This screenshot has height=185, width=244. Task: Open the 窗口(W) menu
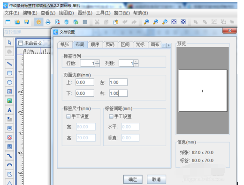(x=122, y=13)
